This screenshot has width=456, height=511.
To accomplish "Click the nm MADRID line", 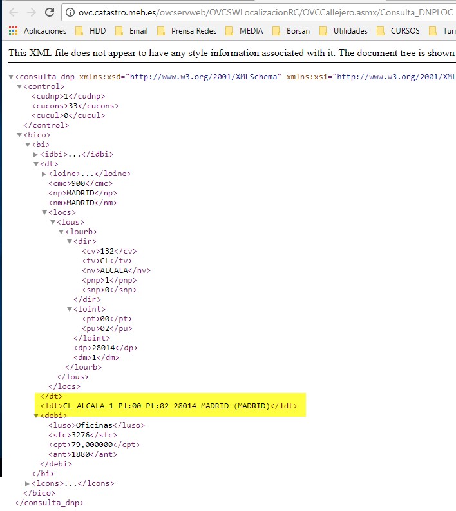I will [82, 203].
